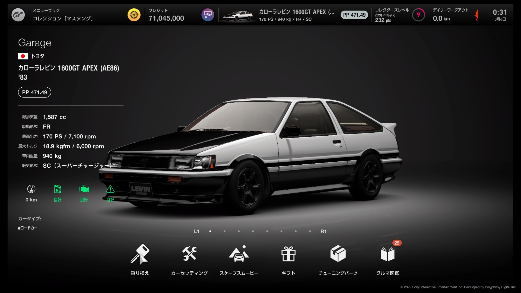Click the Garage heading
Image resolution: width=521 pixels, height=293 pixels.
35,43
